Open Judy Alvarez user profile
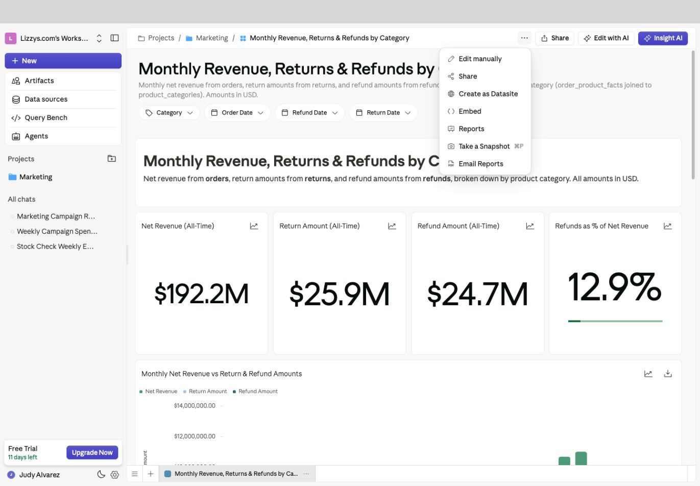This screenshot has width=700, height=486. (x=34, y=475)
